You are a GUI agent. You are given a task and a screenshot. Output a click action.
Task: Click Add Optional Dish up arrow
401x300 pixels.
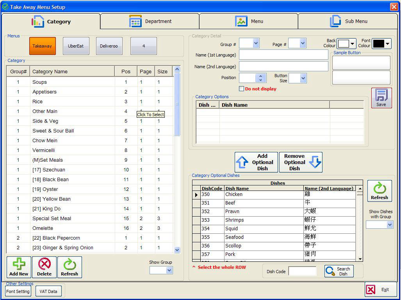tap(242, 162)
